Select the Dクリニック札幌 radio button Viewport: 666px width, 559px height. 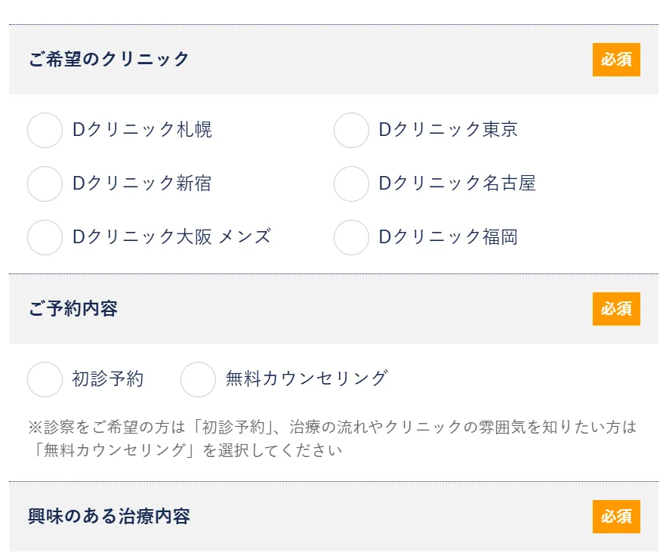point(45,130)
